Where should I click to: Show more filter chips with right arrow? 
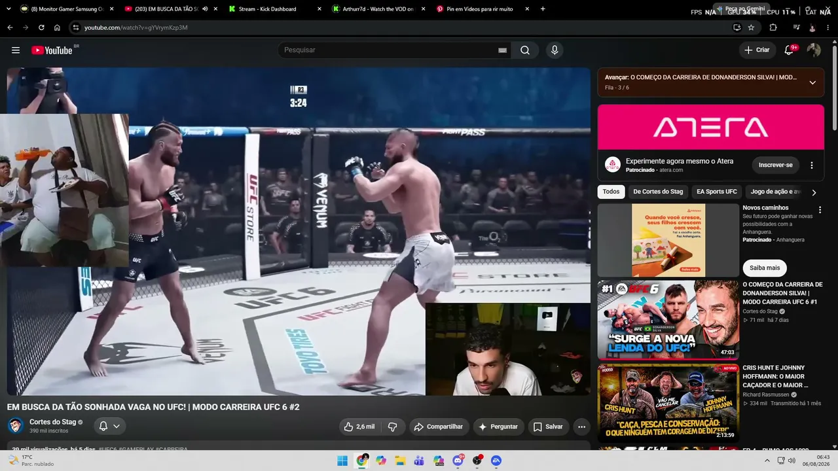(x=814, y=192)
